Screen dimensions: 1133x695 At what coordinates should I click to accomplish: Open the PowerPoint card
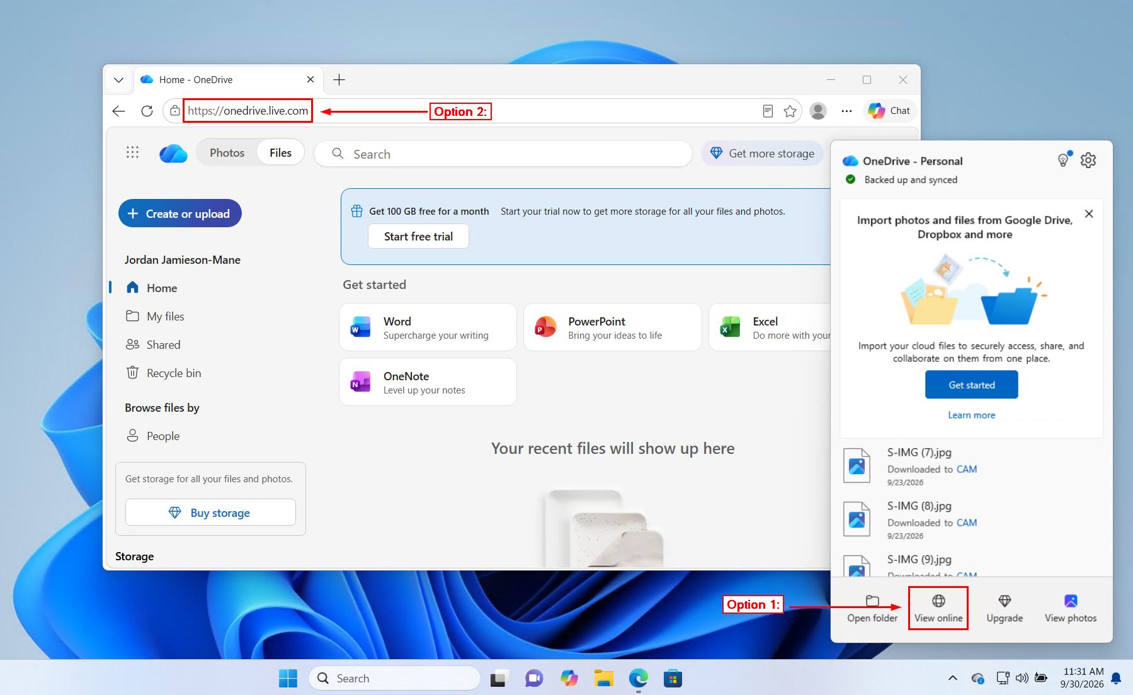click(x=613, y=327)
